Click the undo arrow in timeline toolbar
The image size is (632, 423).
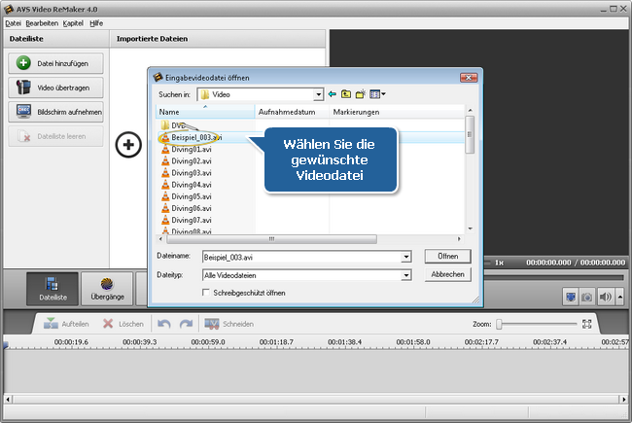(164, 324)
